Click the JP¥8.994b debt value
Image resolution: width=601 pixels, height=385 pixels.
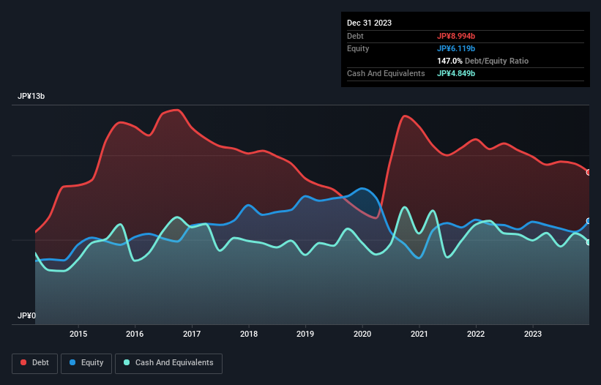coord(456,36)
